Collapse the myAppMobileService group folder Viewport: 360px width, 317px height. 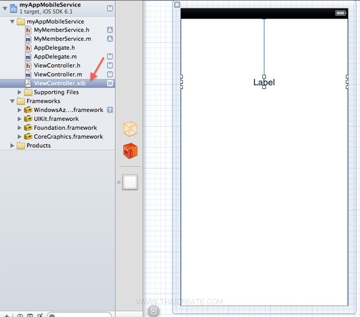[x=12, y=22]
